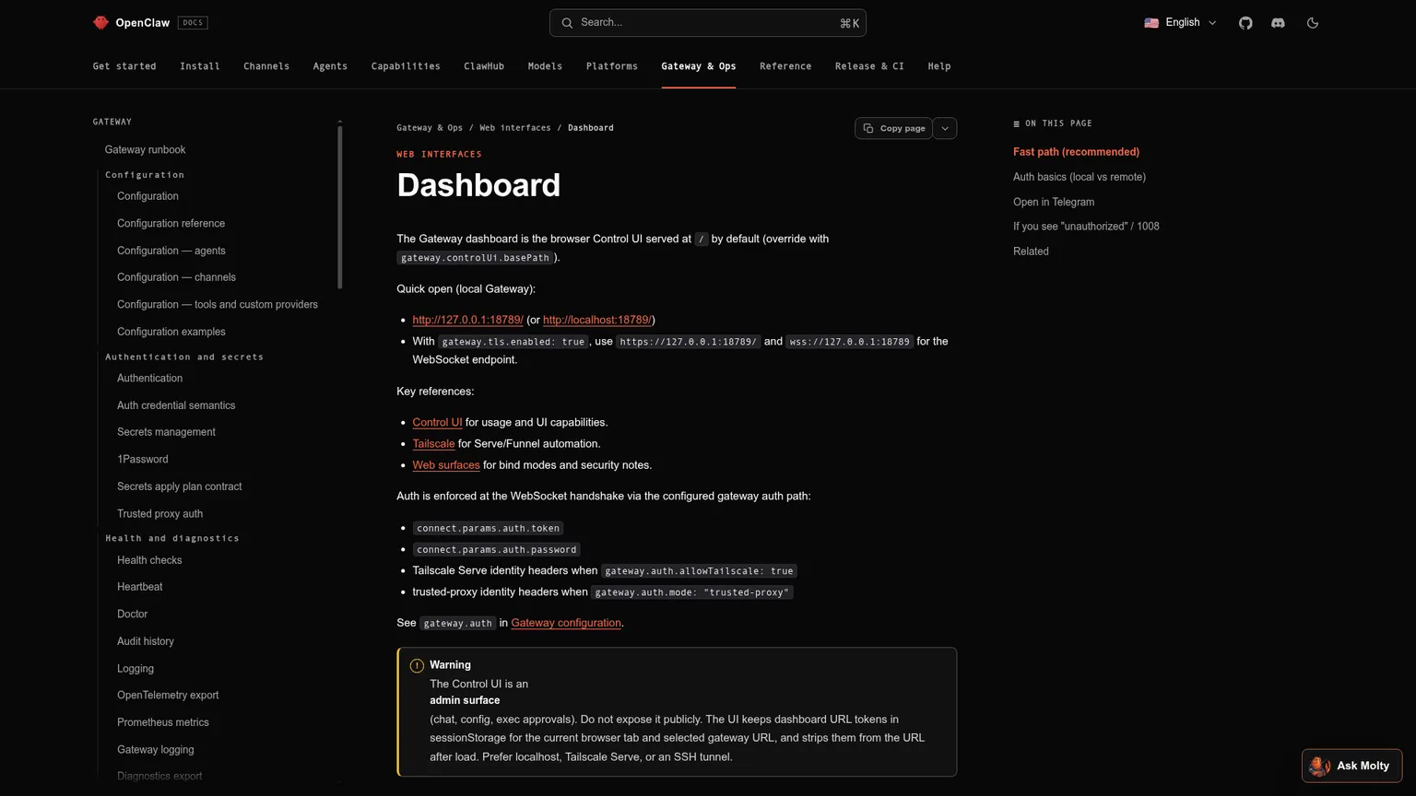The width and height of the screenshot is (1416, 796).
Task: Toggle dark mode with the moon icon
Action: tap(1313, 23)
